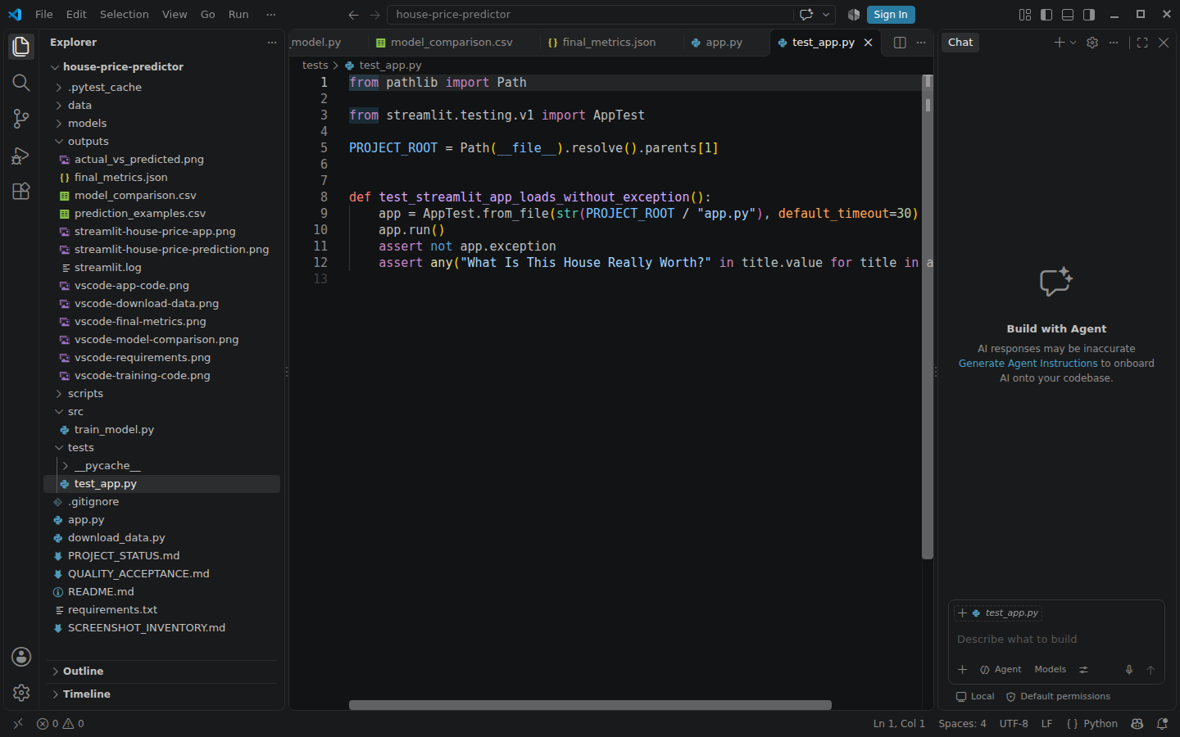Toggle the primary side bar

[x=1046, y=15]
